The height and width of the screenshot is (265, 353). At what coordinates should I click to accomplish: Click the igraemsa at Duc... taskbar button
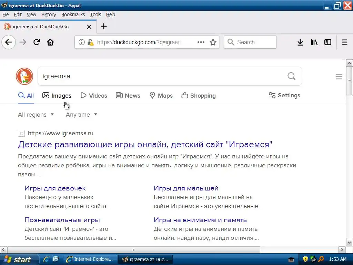pos(145,259)
